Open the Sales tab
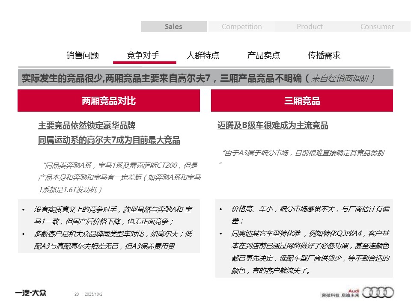Screen dimensions: 411x308 [x=174, y=27]
